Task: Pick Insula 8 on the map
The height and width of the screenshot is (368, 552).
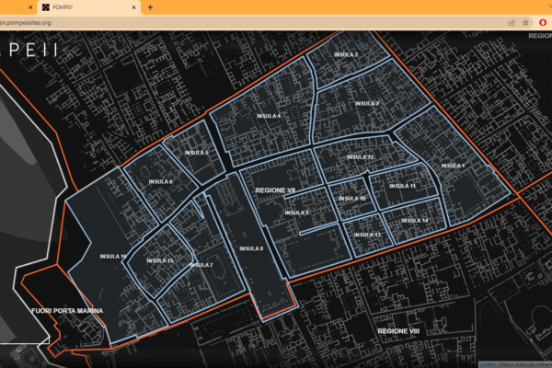Action: coord(251,248)
